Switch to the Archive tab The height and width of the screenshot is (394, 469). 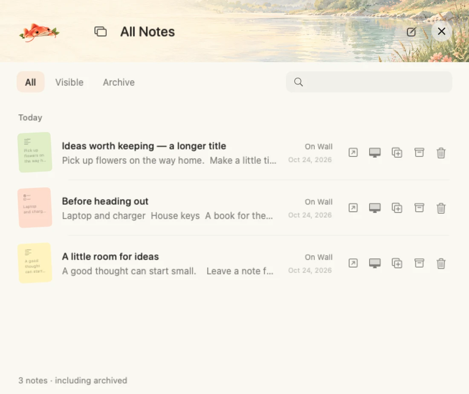[x=119, y=82]
